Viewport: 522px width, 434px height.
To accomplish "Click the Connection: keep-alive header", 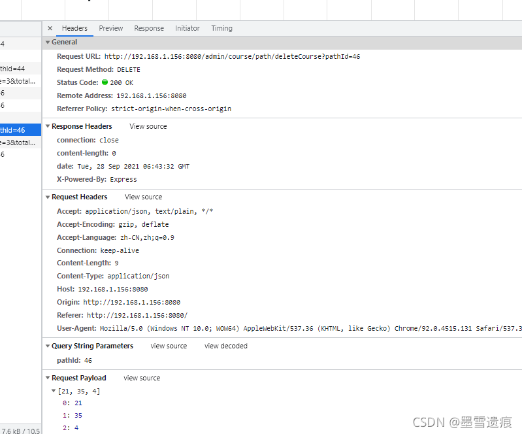I will pyautogui.click(x=98, y=250).
